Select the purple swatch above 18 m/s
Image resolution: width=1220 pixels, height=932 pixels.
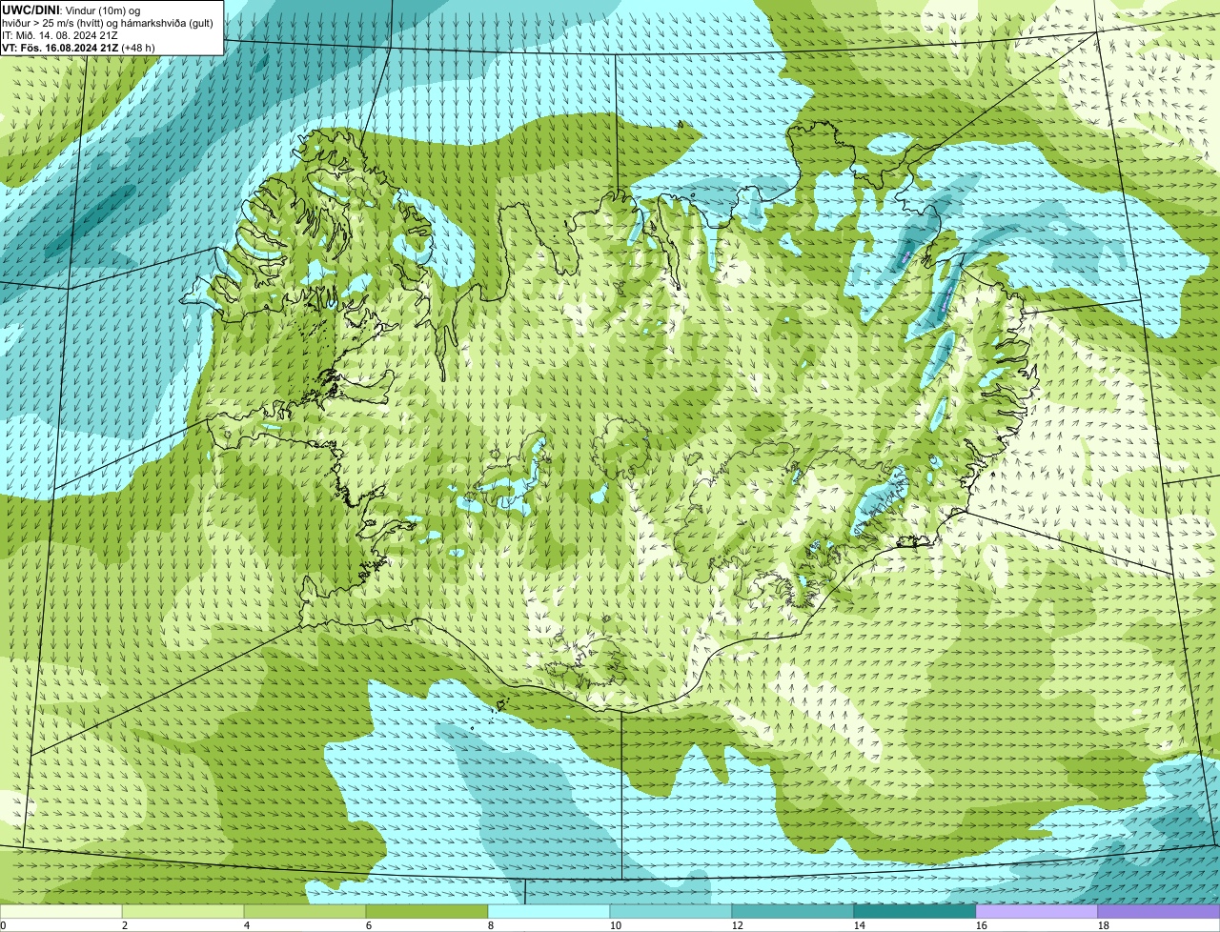(x=1159, y=911)
